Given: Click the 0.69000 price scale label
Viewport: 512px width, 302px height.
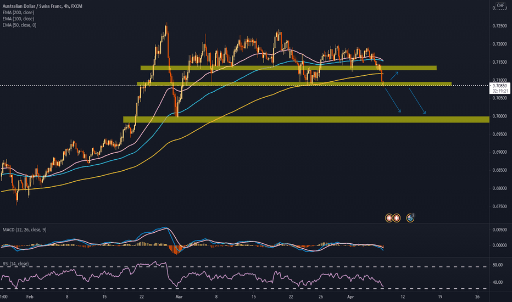Looking at the screenshot, I should (499, 152).
